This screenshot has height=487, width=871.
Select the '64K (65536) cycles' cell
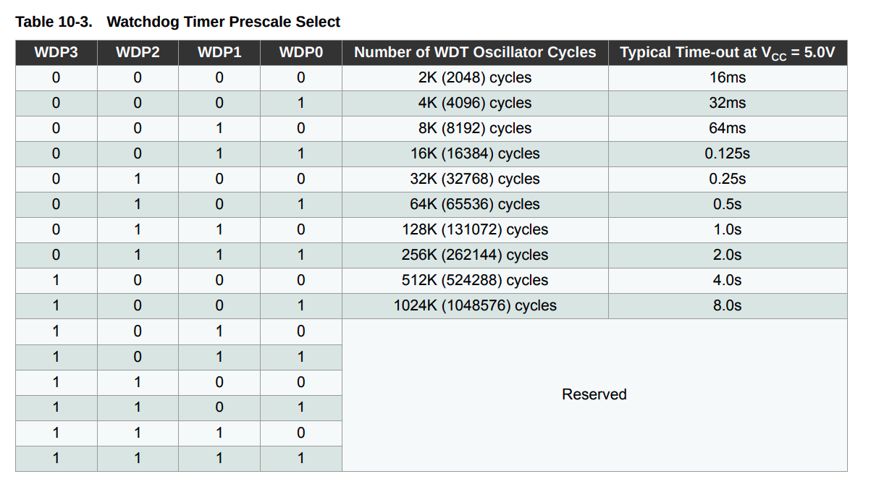[475, 205]
